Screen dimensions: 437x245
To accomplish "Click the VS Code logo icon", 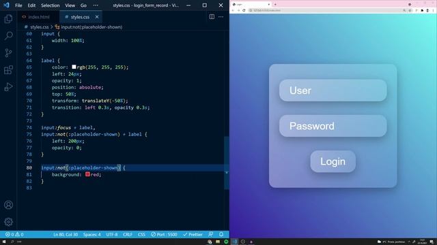I will (x=6, y=5).
